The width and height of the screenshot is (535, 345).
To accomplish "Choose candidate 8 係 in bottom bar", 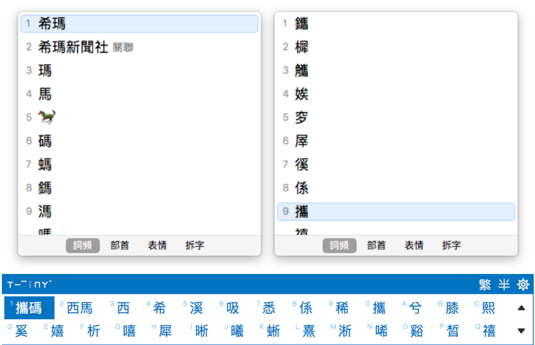I will pos(302,308).
